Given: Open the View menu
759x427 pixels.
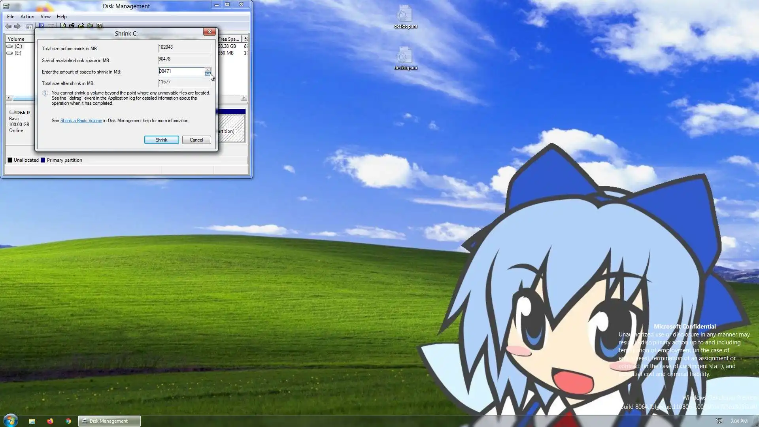Looking at the screenshot, I should (x=45, y=17).
